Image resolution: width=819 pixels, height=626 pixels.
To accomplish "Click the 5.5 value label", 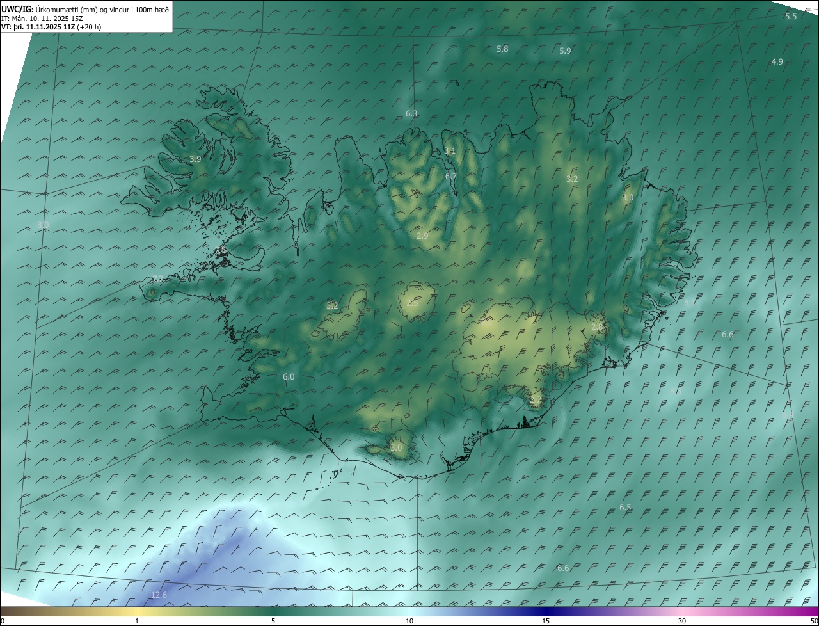I will pos(791,16).
